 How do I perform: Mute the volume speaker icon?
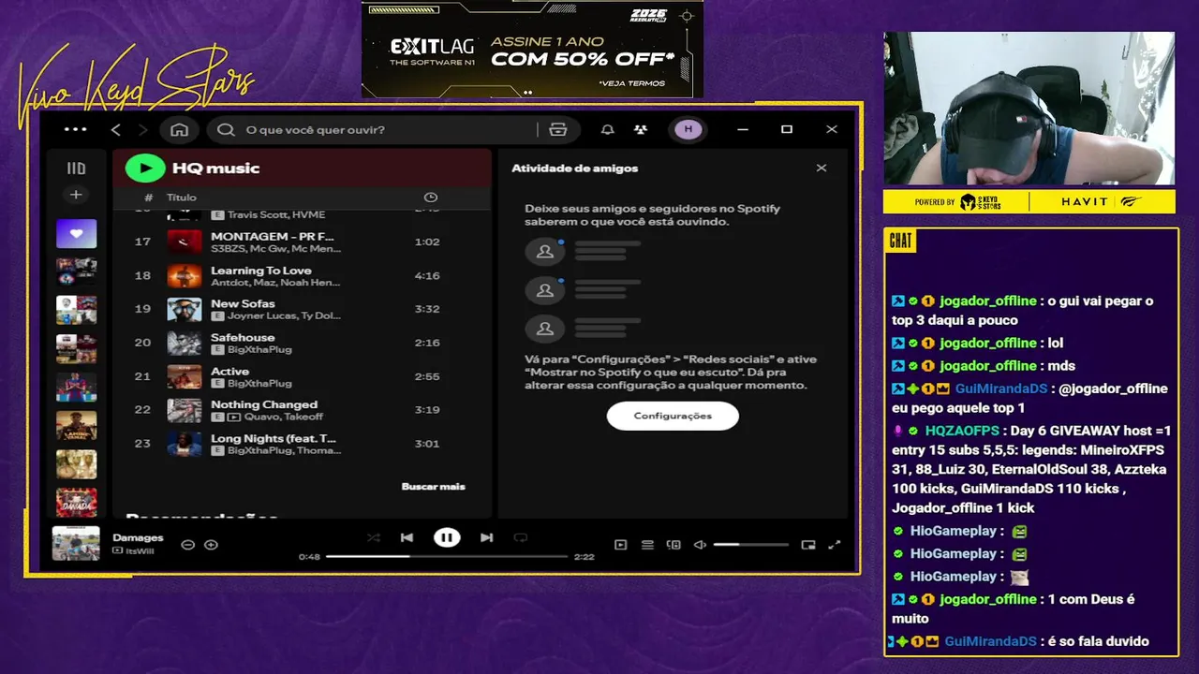tap(699, 545)
